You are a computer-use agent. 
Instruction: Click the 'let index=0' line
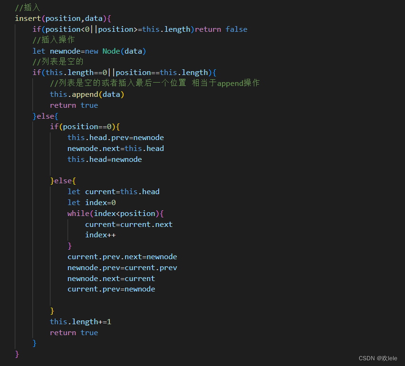(92, 203)
